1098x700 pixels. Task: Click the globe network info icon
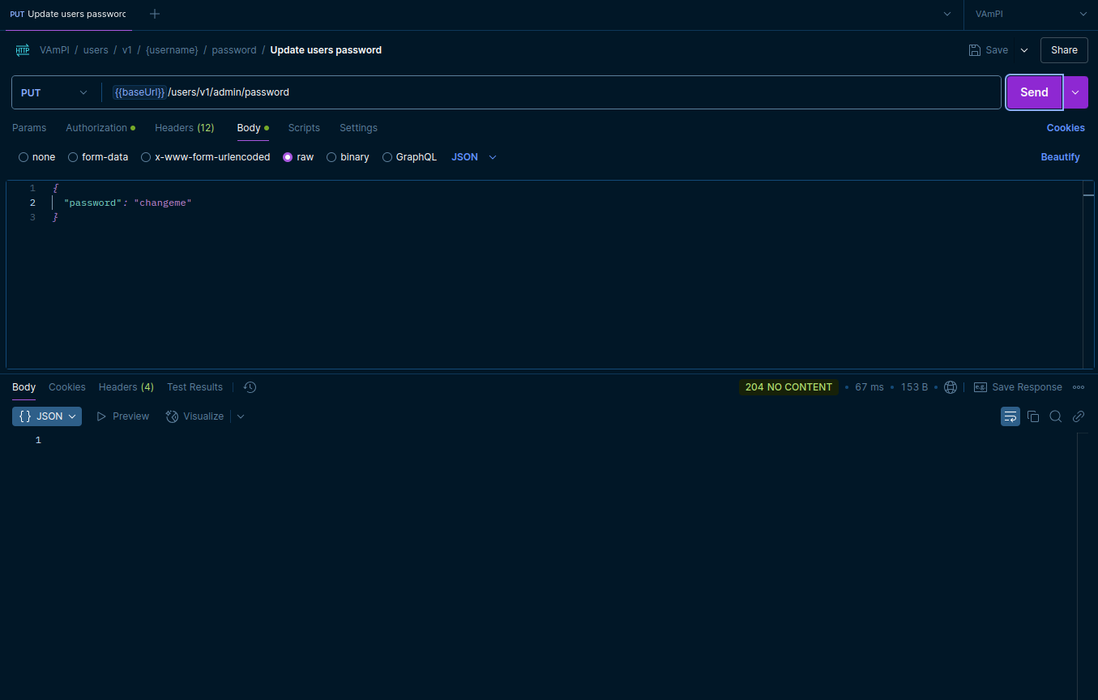951,387
